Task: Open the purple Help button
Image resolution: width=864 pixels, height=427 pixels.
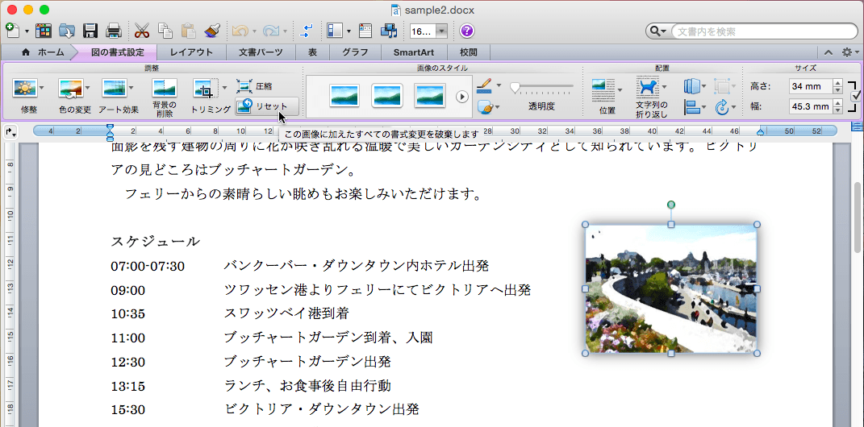Action: [x=467, y=31]
